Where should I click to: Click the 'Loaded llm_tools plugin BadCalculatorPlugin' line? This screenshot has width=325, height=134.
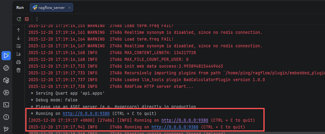pyautogui.click(x=147, y=80)
